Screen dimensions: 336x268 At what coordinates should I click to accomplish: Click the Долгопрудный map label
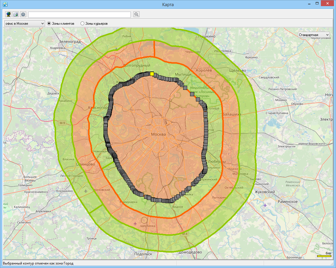pyautogui.click(x=137, y=66)
